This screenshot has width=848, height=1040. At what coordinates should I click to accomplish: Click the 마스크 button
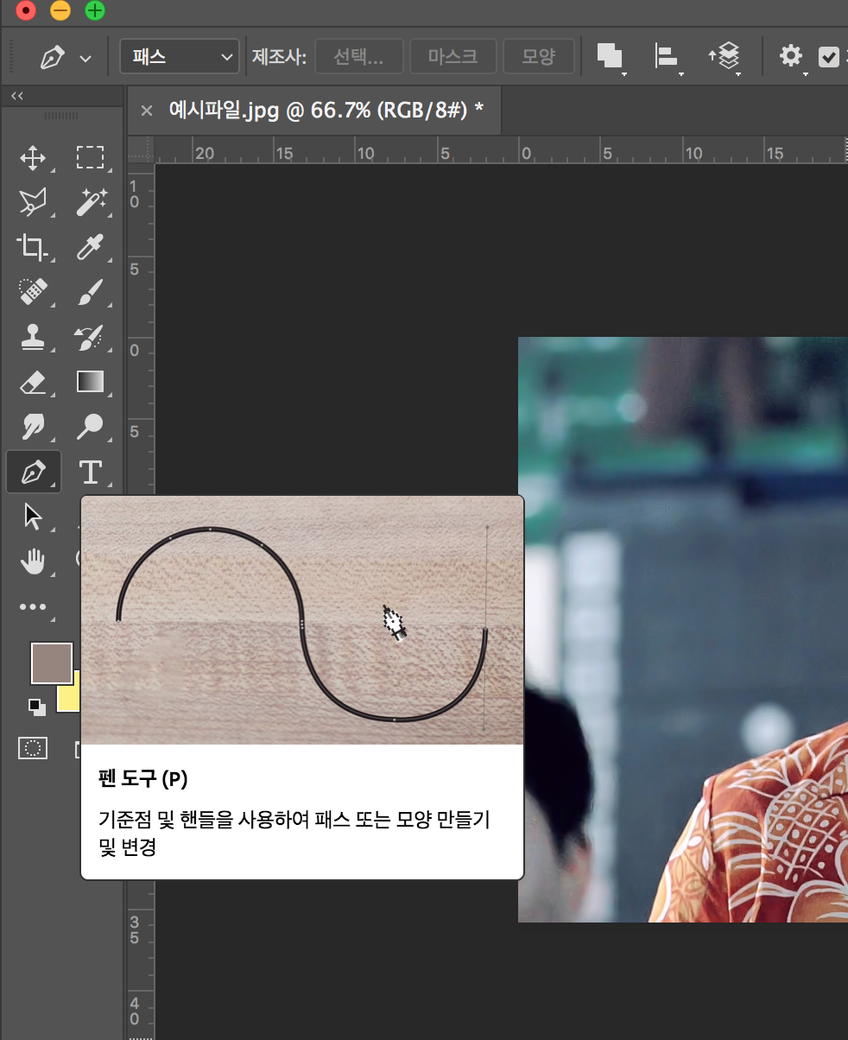pyautogui.click(x=452, y=57)
